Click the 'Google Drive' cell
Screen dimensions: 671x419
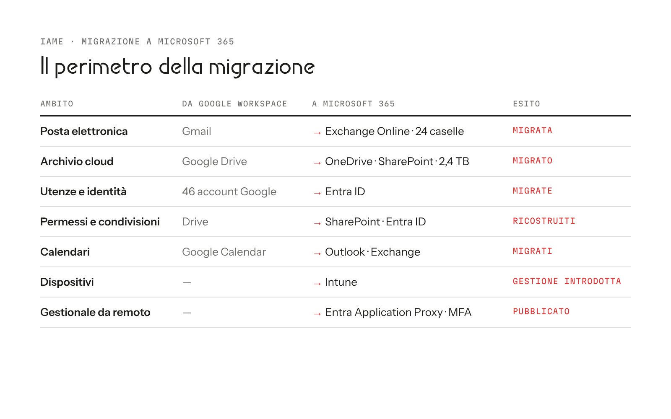click(x=214, y=161)
